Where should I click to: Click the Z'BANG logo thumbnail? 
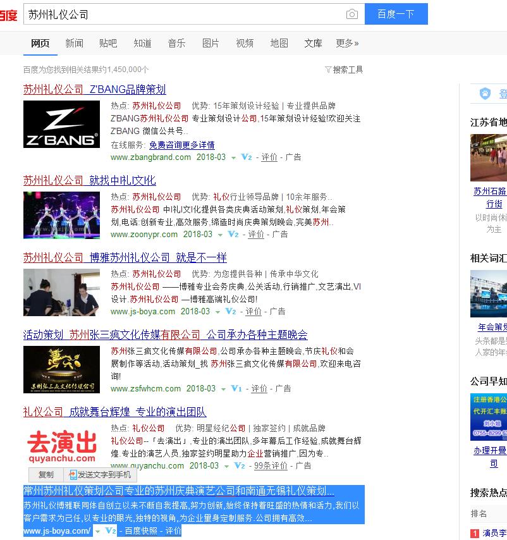(61, 125)
